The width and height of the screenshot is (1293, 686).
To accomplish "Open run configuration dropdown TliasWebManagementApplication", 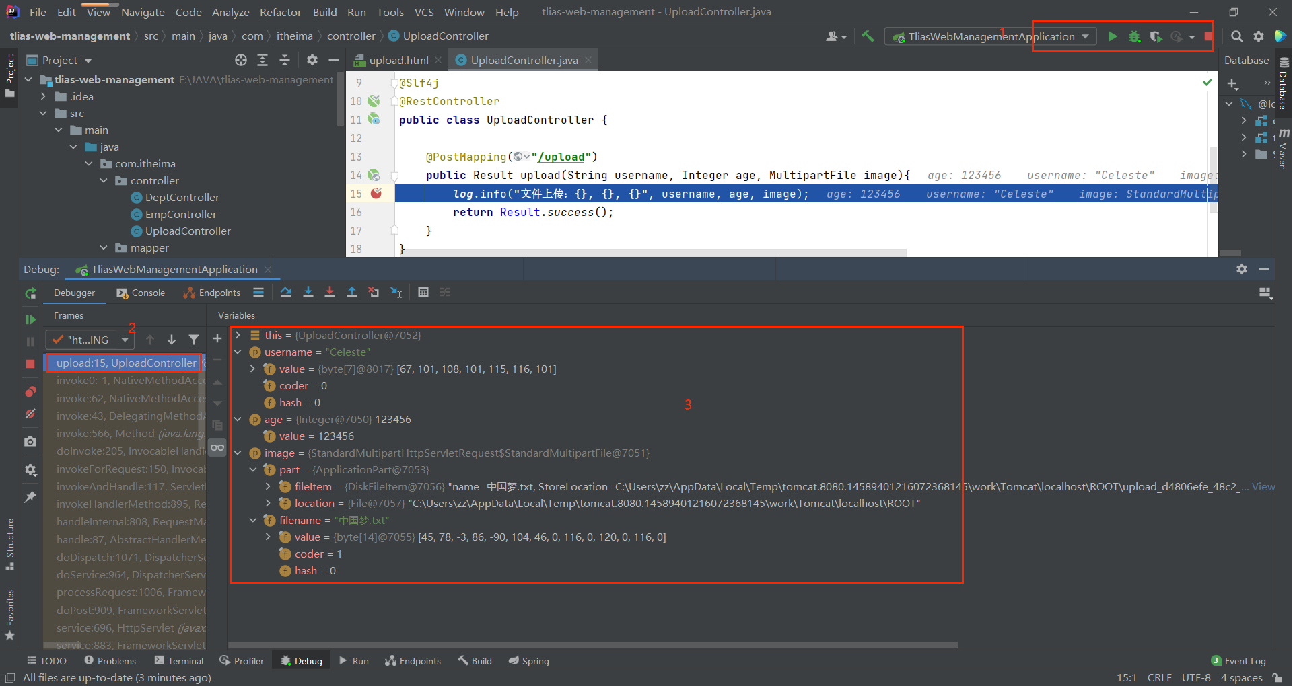I will pyautogui.click(x=991, y=36).
